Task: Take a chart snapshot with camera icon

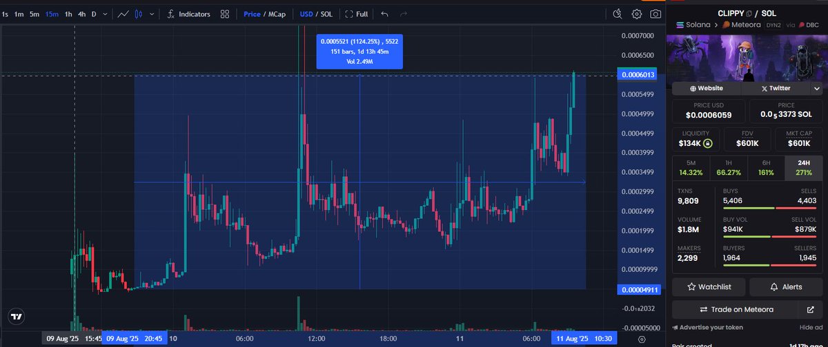Action: tap(655, 14)
